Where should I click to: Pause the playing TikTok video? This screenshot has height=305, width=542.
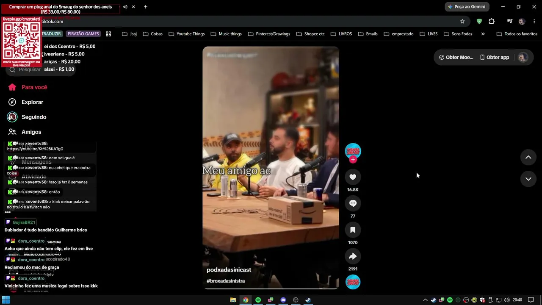point(271,167)
